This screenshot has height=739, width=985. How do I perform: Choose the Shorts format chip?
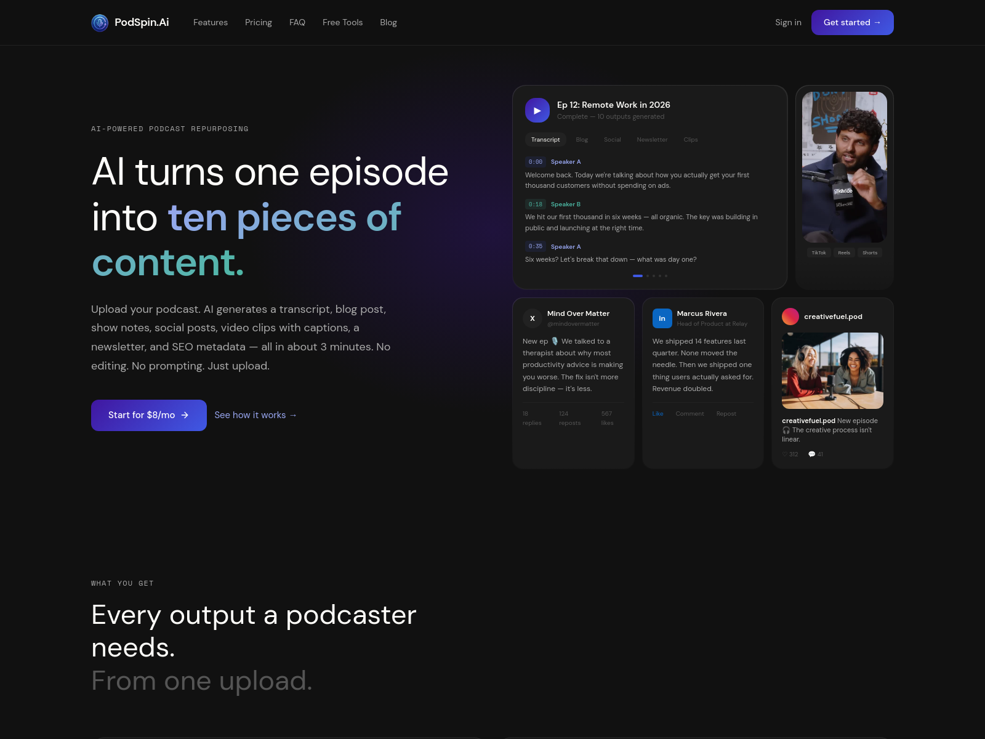point(869,252)
